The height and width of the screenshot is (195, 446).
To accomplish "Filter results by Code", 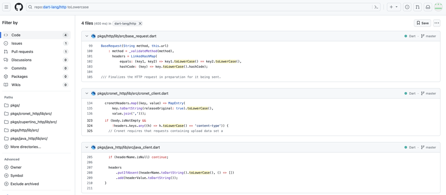I will (36, 35).
